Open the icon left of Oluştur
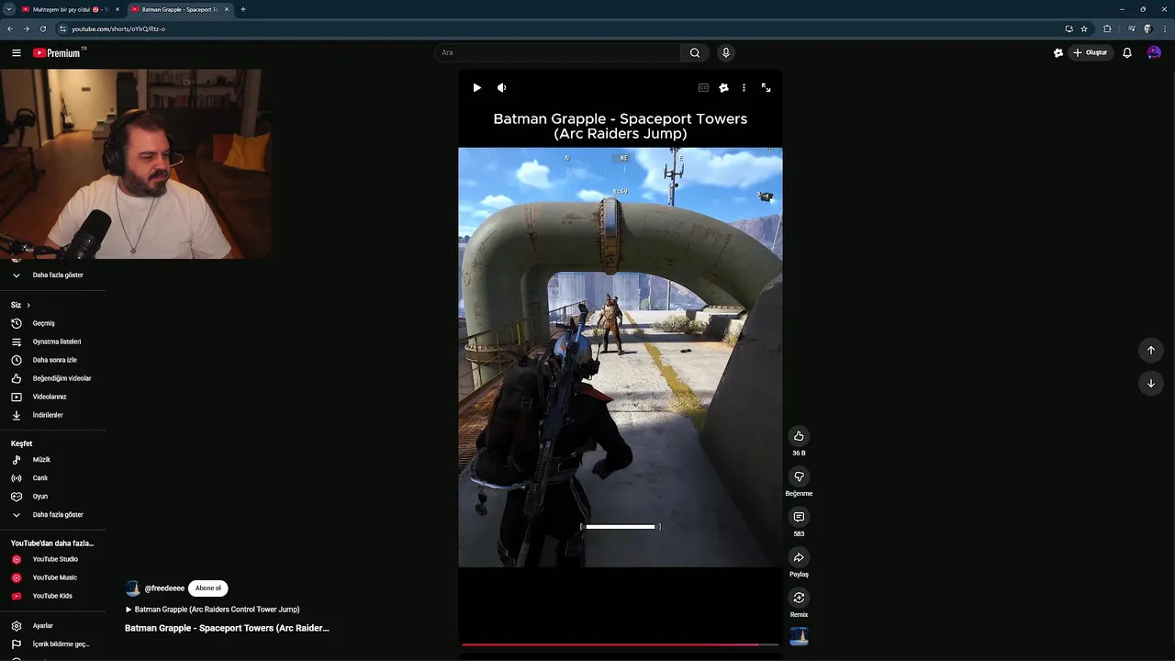The width and height of the screenshot is (1175, 661). point(1057,52)
